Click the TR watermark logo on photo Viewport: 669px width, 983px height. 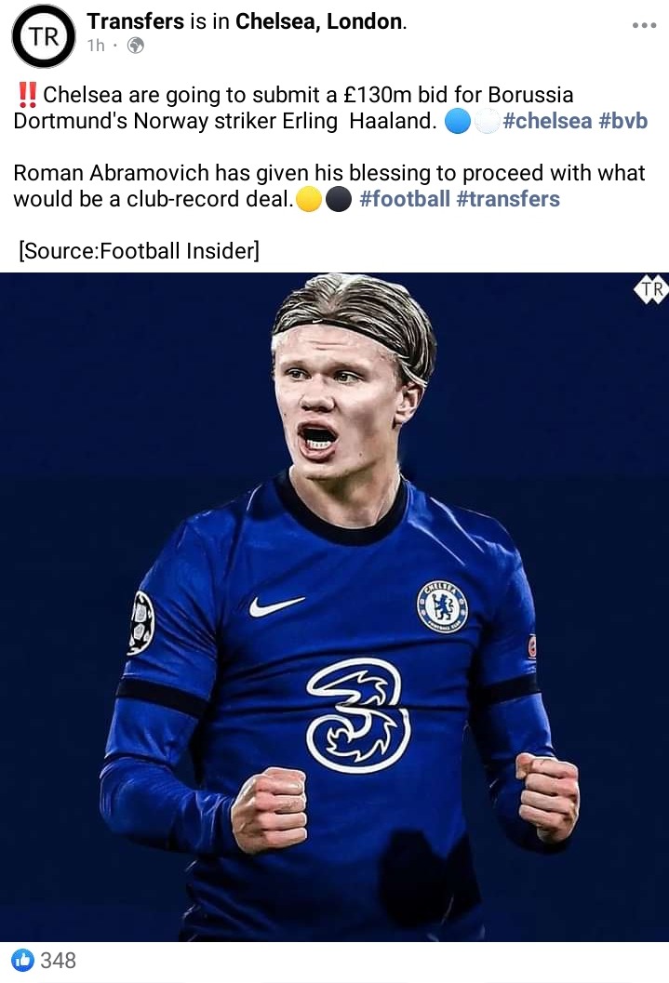(x=651, y=289)
